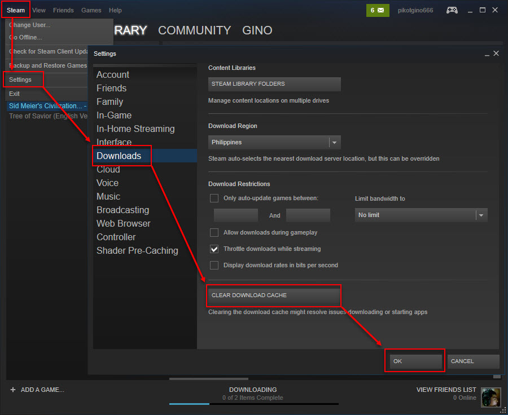This screenshot has height=415, width=508.
Task: Choose Exit in the Steam menu
Action: click(x=47, y=94)
